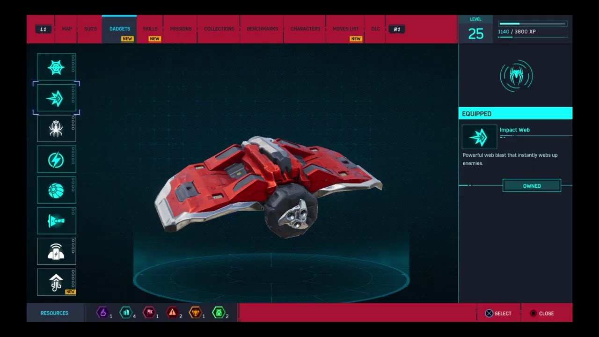This screenshot has width=599, height=337.
Task: Click the spider emblem in the right panel
Action: (516, 76)
